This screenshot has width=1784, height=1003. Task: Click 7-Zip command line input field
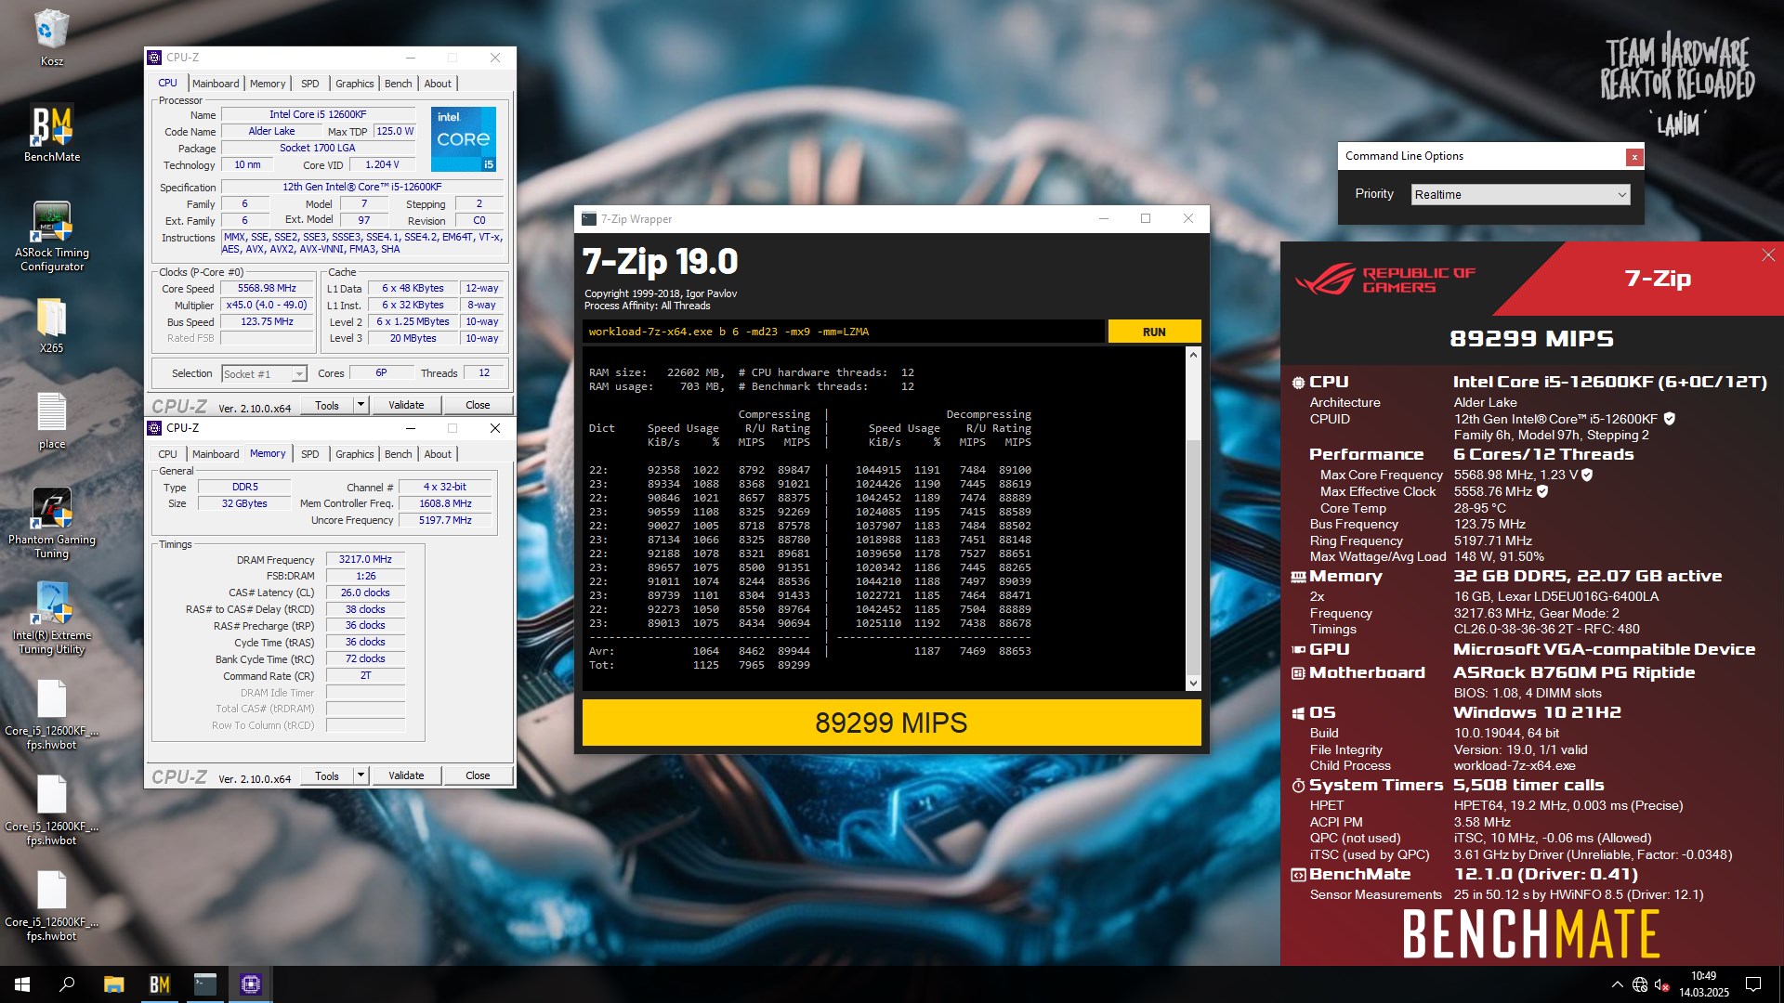[844, 332]
